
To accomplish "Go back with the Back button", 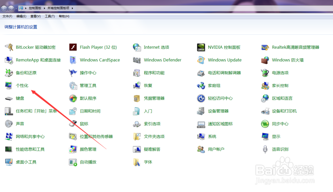I will (x=4, y=8).
